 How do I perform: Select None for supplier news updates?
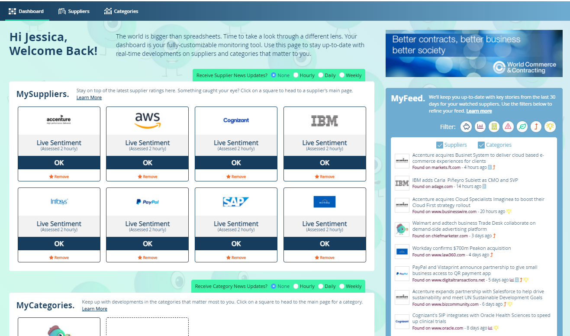[274, 75]
